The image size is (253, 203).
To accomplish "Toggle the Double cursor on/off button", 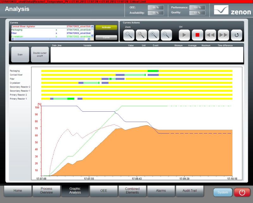I will click(40, 55).
